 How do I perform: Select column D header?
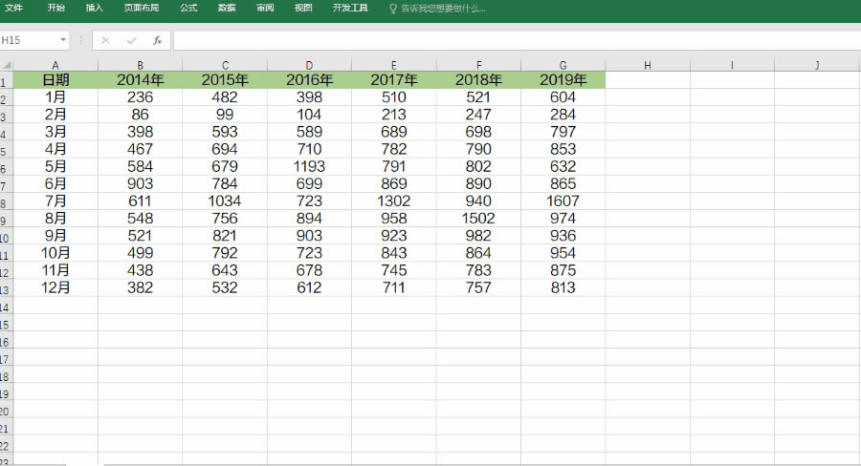pyautogui.click(x=309, y=65)
